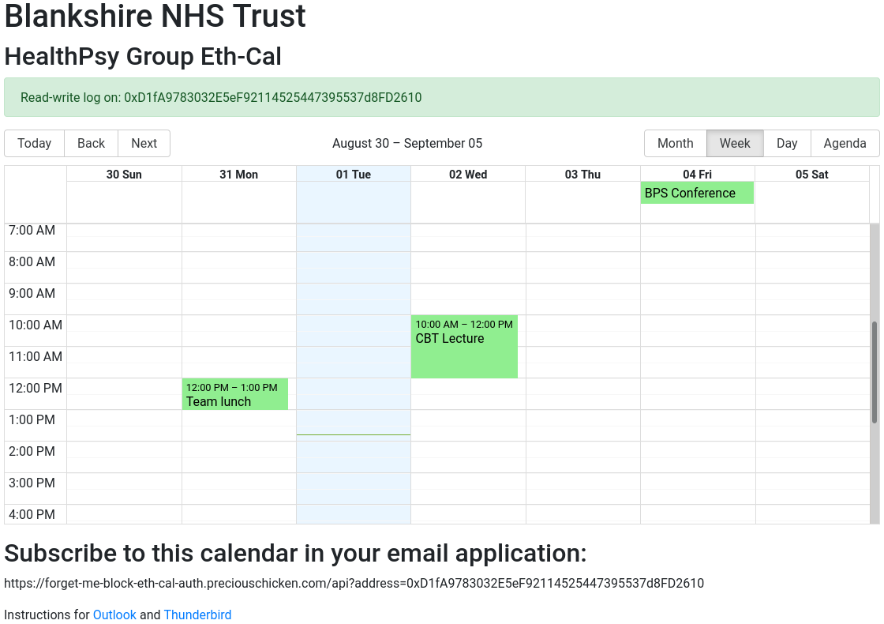Click the 02 Wed day header
Screen dimensions: 884x624
[468, 175]
